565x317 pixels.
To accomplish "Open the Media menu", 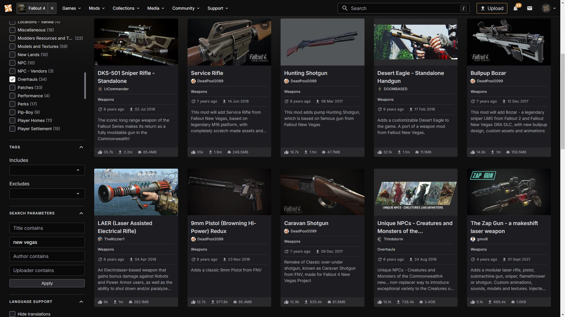I will (x=156, y=8).
